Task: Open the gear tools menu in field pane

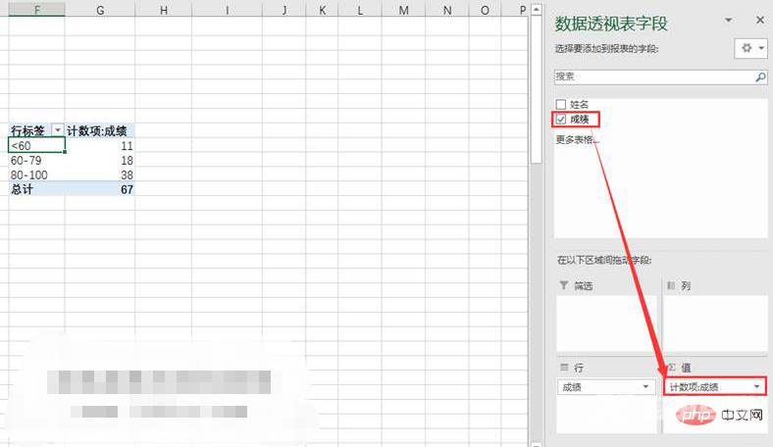Action: point(750,48)
